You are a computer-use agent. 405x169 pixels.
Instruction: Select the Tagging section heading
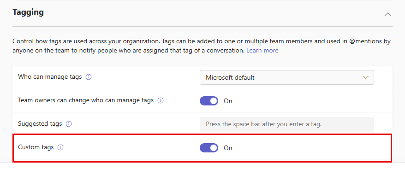pyautogui.click(x=28, y=12)
